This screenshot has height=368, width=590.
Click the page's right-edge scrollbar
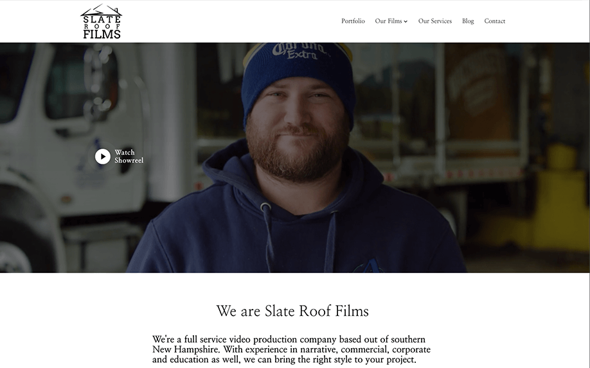[588, 184]
